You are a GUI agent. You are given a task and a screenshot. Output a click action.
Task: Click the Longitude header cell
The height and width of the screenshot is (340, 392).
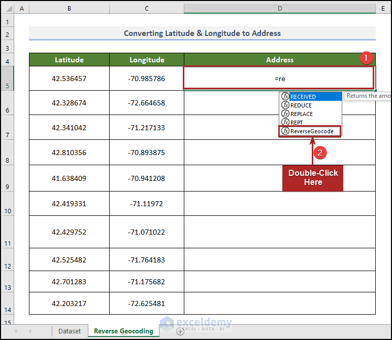pos(147,60)
